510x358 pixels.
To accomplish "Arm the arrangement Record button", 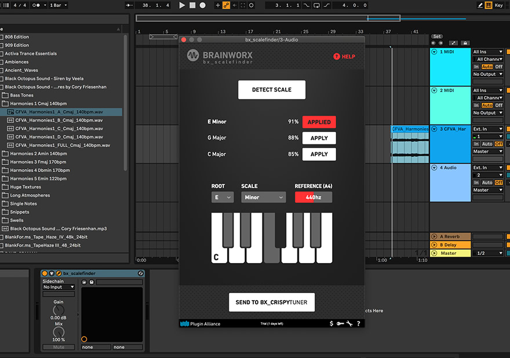I will (x=203, y=5).
